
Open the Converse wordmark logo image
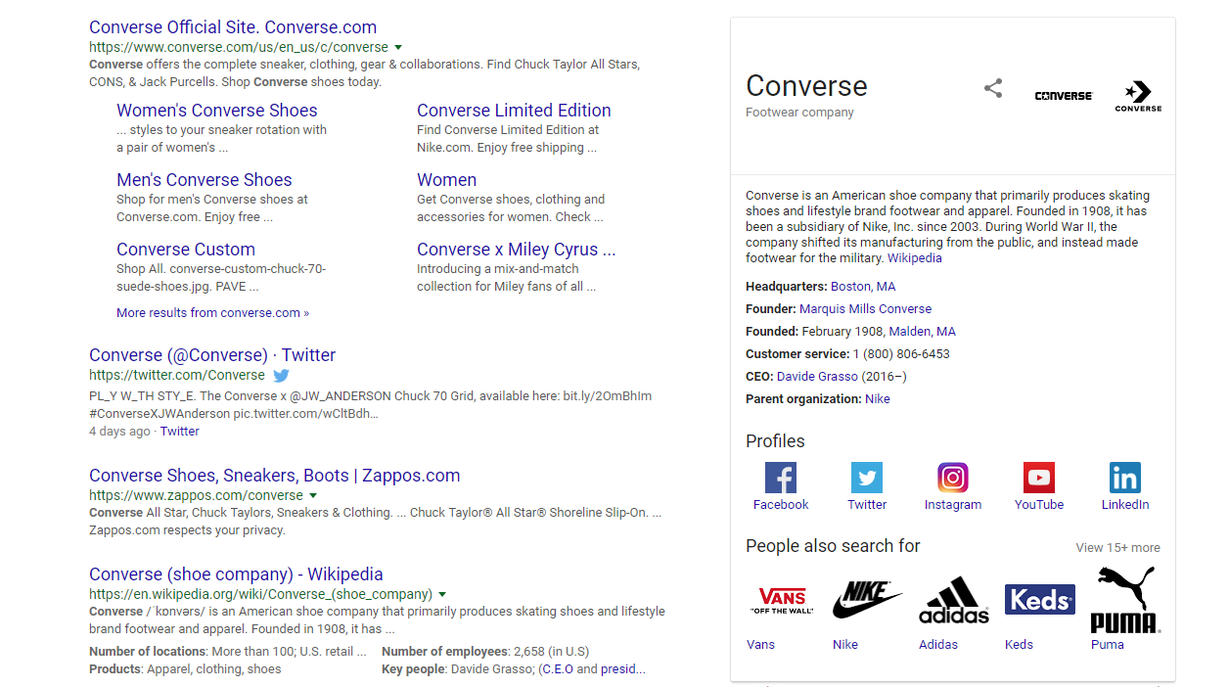pos(1064,96)
